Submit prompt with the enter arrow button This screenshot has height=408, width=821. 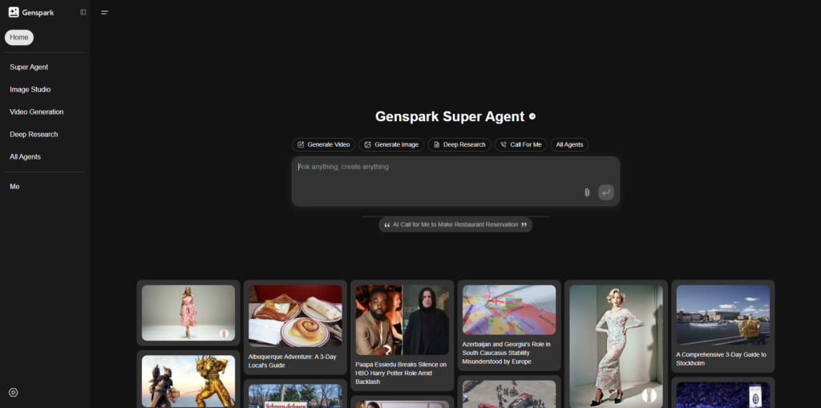(x=606, y=192)
